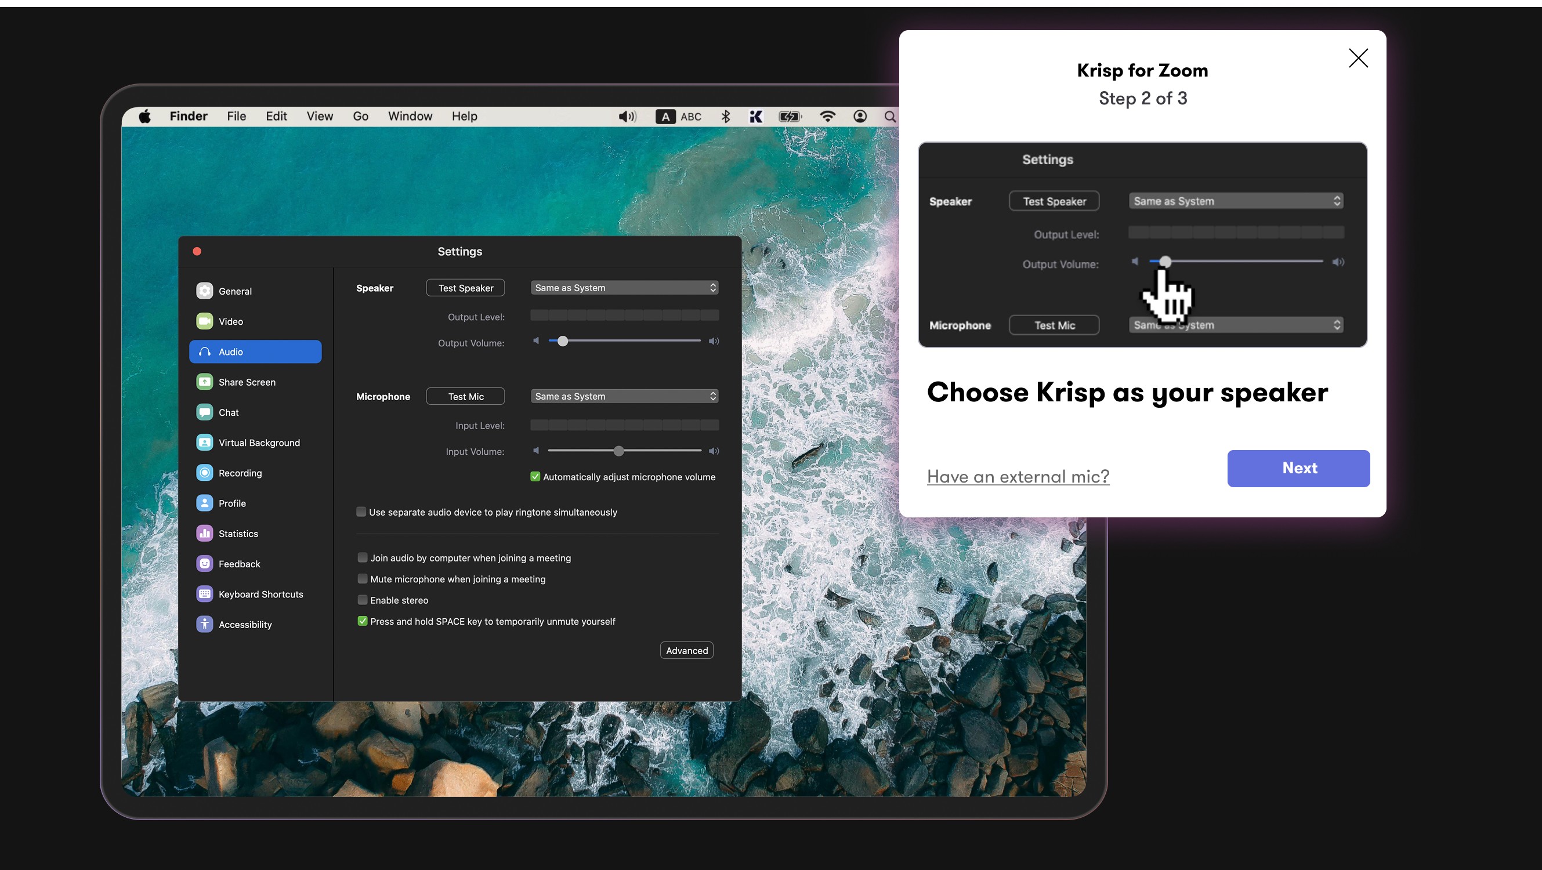
Task: Close the Krisp for Zoom dialog
Action: [x=1358, y=58]
